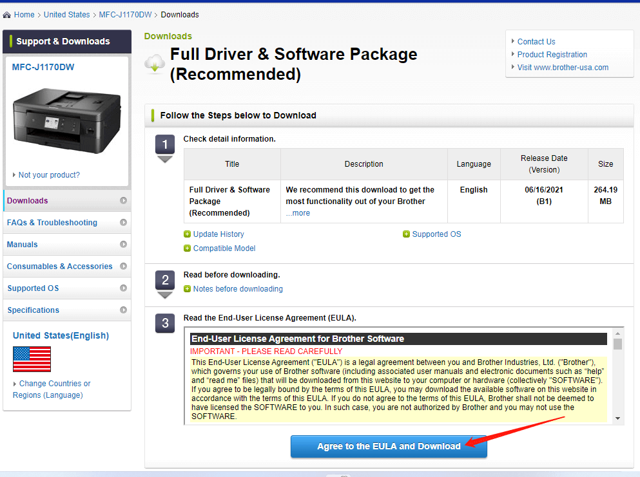Open Consumables & Accessories in sidebar

pyautogui.click(x=67, y=267)
